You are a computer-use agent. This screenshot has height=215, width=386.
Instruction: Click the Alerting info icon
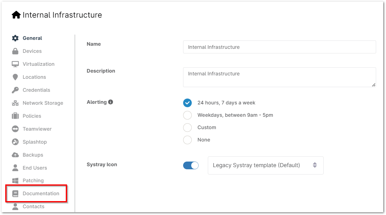pyautogui.click(x=111, y=102)
